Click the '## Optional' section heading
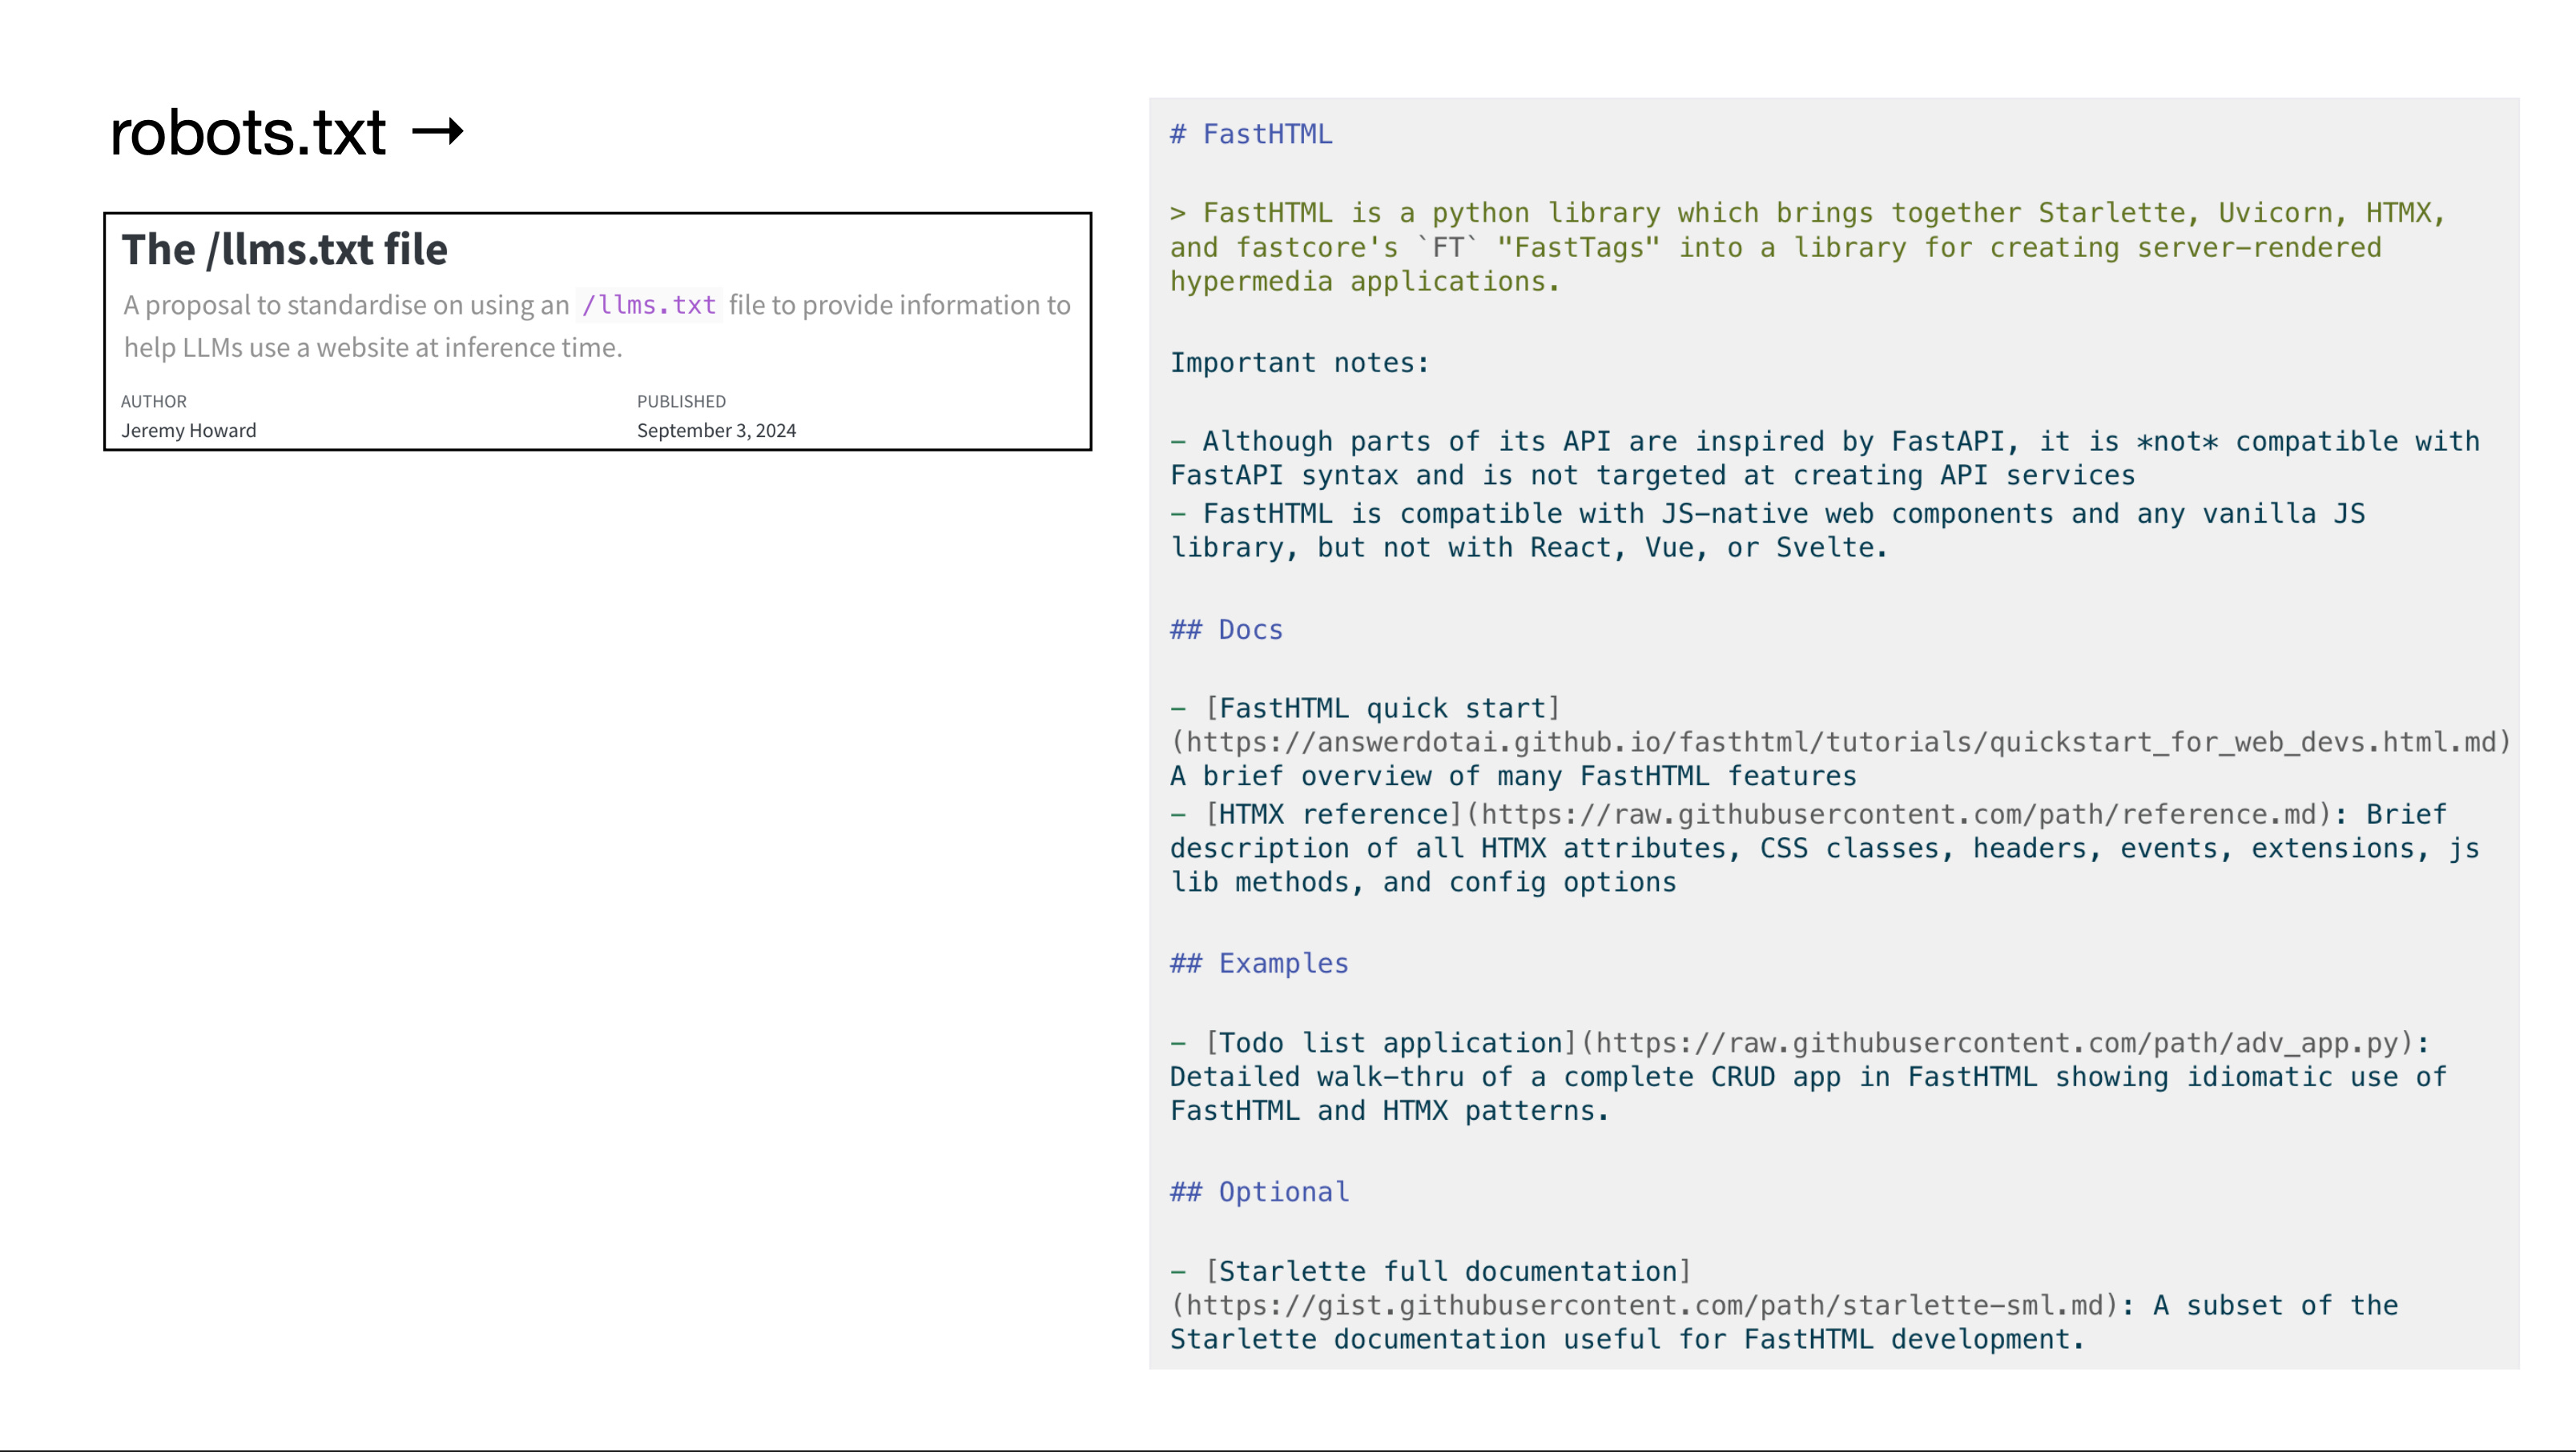 [1259, 1193]
